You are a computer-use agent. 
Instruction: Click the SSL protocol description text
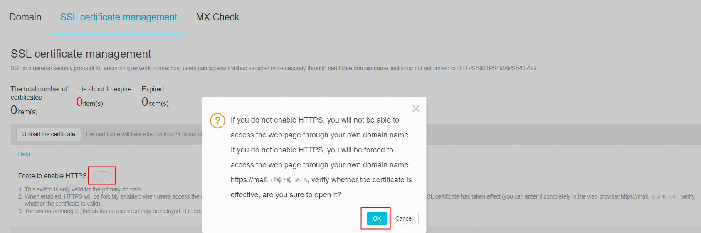click(274, 68)
